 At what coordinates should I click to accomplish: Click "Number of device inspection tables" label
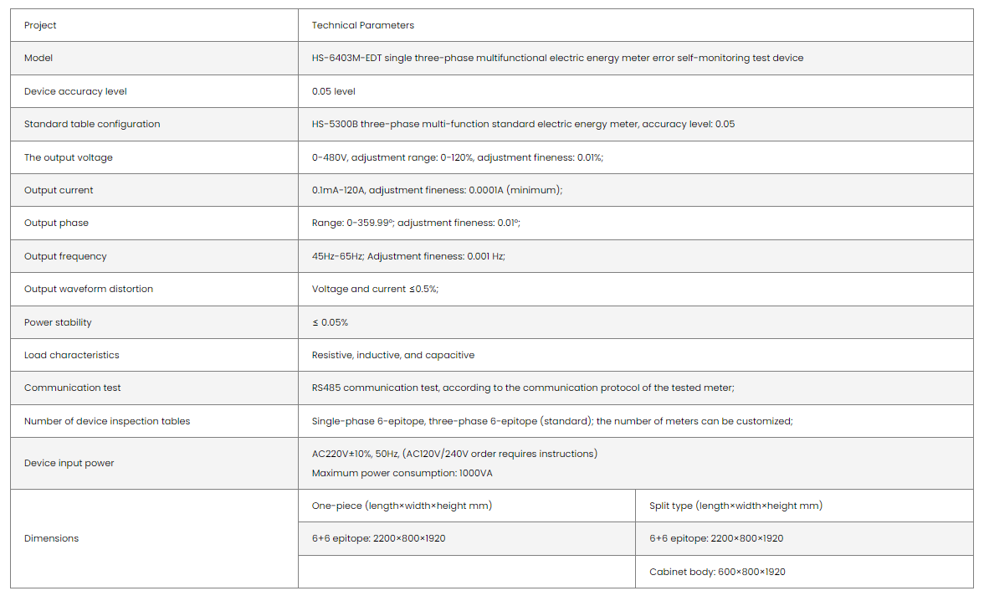click(x=107, y=421)
